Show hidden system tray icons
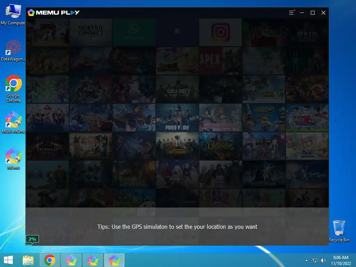Screen dimensions: 356x267 click(x=307, y=260)
